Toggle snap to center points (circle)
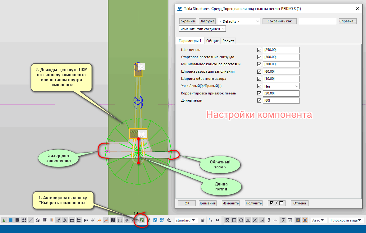Viewport: 366px width, 233px height. tap(241, 220)
